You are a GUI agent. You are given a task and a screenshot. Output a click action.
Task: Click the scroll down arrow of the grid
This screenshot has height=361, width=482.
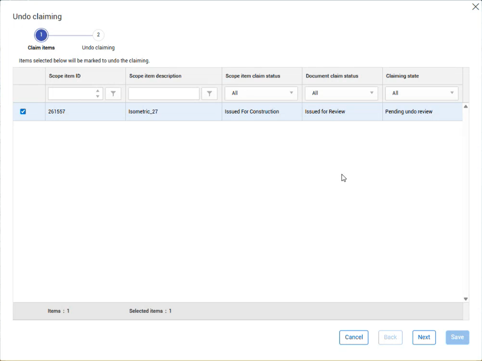pos(466,299)
